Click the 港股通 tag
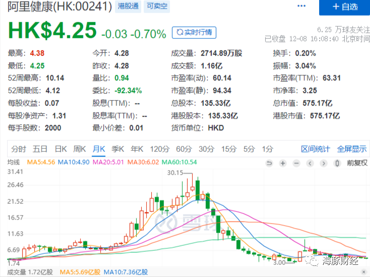370x277 pixels. (x=128, y=6)
